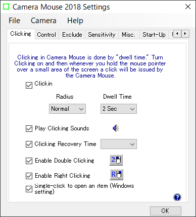This screenshot has width=196, height=217.
Task: Toggle the Clicking checkbox
Action: pos(29,85)
